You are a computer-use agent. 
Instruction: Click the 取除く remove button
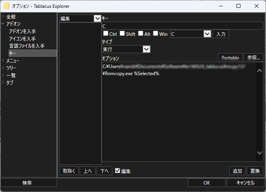[x=69, y=171]
